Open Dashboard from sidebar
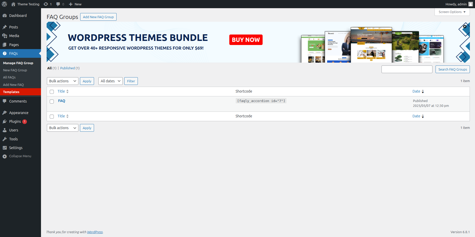This screenshot has width=475, height=237. pyautogui.click(x=20, y=16)
